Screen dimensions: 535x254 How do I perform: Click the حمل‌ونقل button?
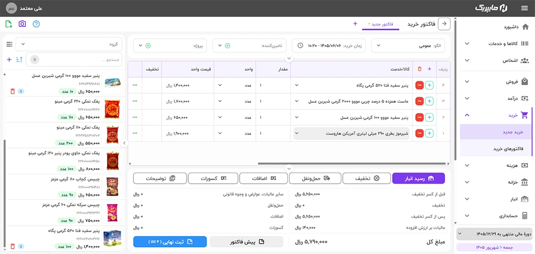tap(315, 178)
